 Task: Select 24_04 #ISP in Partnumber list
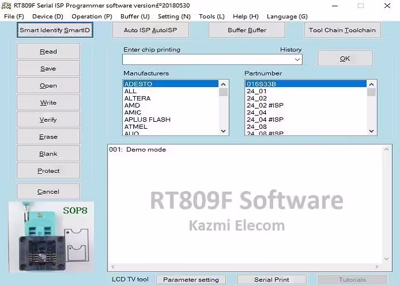[265, 120]
